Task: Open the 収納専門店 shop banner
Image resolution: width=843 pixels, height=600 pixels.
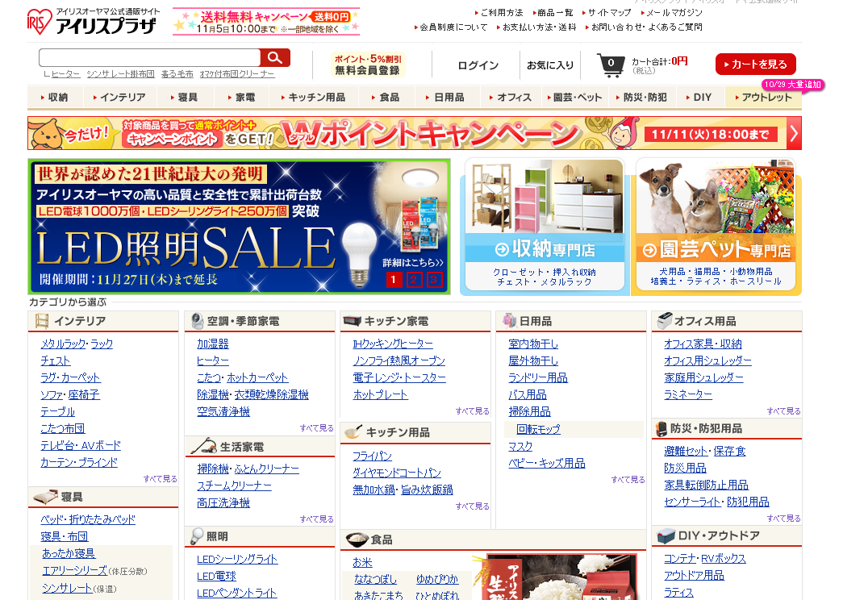Action: tap(545, 226)
